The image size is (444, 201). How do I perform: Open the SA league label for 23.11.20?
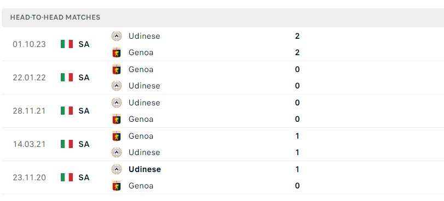click(x=84, y=178)
